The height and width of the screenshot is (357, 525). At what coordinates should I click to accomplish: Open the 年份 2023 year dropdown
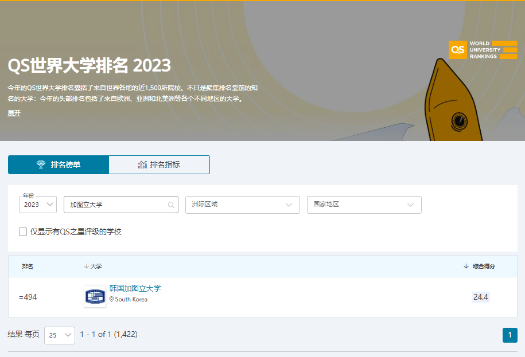(x=38, y=205)
